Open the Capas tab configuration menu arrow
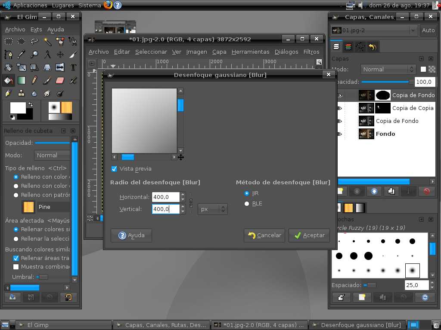The image size is (441, 330). tap(421, 58)
